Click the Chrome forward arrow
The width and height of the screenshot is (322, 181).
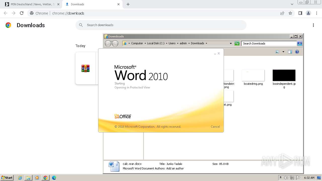(14, 13)
